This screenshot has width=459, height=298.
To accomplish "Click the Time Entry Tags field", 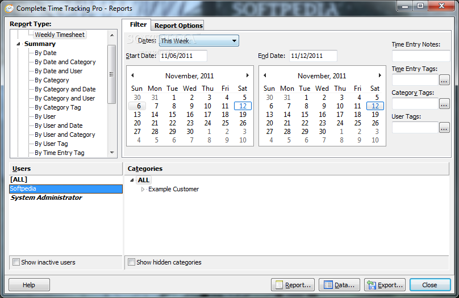I will point(415,79).
